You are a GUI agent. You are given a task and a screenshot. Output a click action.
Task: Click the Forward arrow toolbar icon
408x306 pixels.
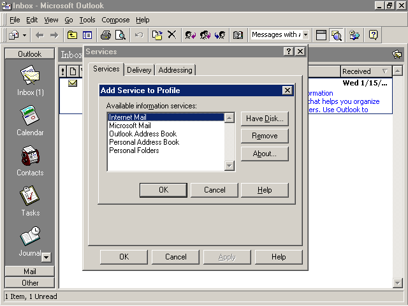54,35
